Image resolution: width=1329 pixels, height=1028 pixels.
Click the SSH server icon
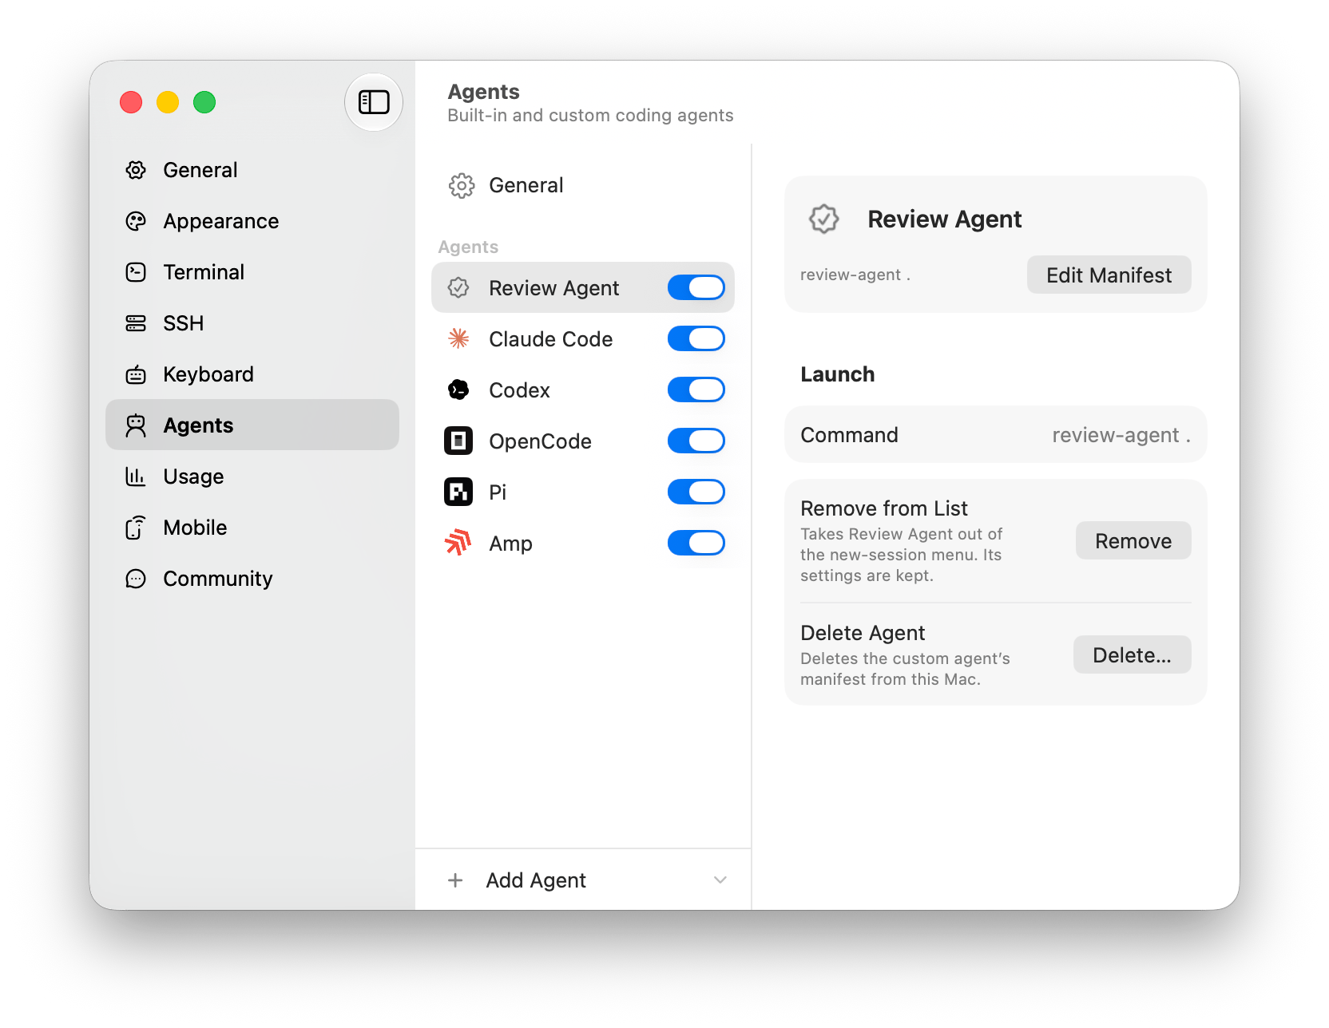click(136, 323)
